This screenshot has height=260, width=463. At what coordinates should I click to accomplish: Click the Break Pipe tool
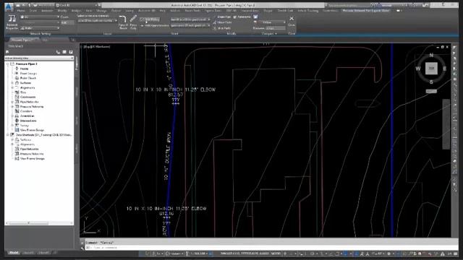222,17
